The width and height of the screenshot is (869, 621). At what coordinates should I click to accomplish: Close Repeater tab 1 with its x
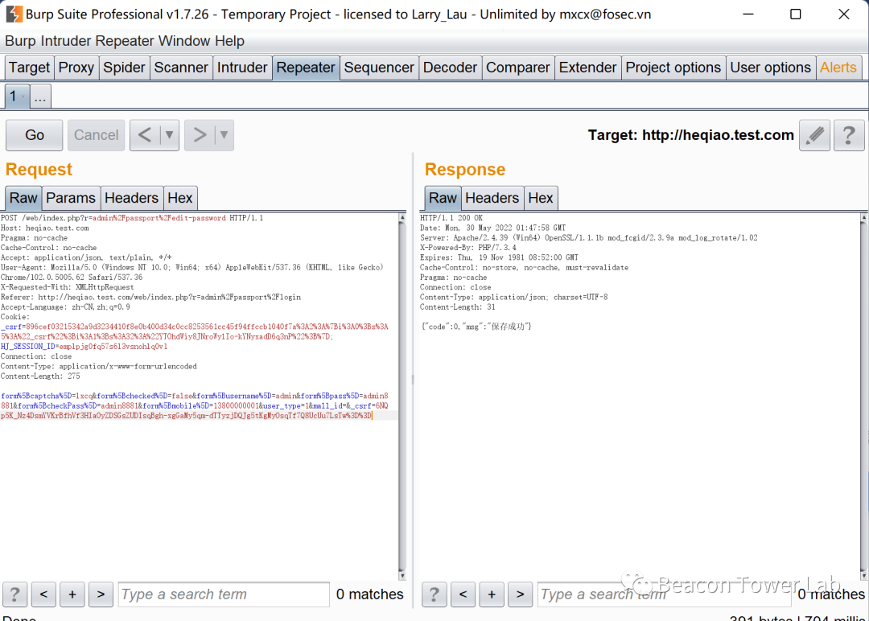[x=23, y=97]
